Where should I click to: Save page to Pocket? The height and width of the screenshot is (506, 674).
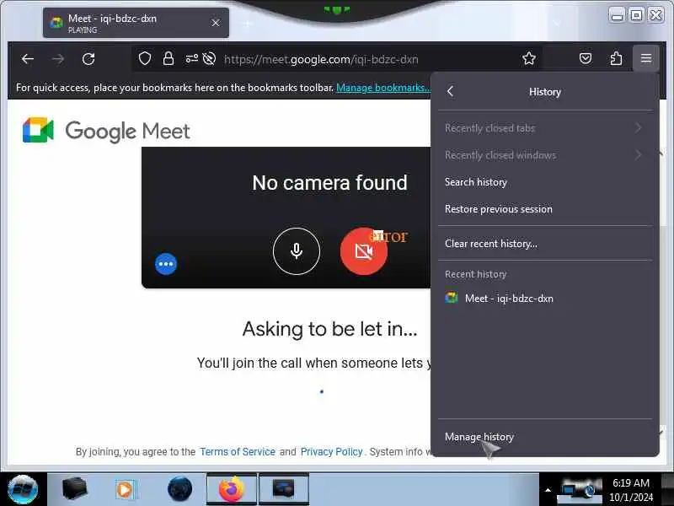[x=585, y=58]
